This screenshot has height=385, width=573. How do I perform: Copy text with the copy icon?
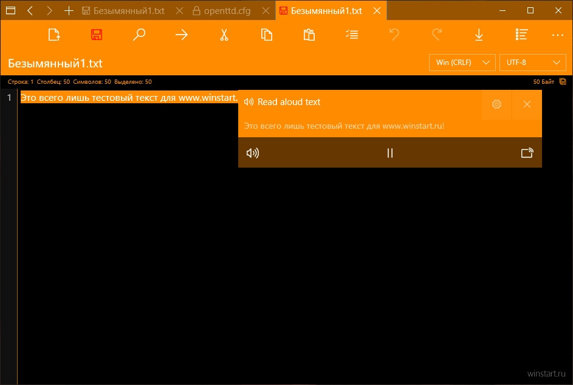click(x=266, y=35)
